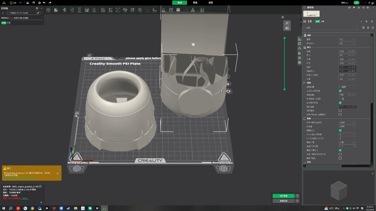Click the top face of the view cube
Screen dimensions: 376x211
coord(287,23)
